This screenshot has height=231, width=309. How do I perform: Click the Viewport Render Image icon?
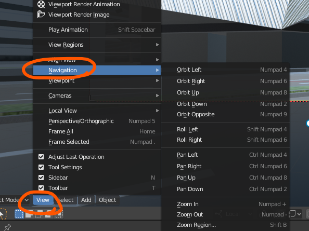[x=41, y=15]
